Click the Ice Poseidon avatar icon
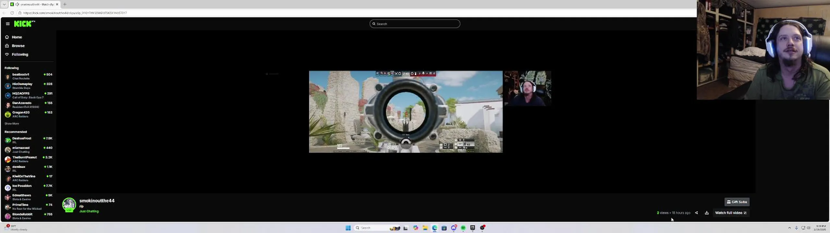The width and height of the screenshot is (830, 233). click(8, 188)
